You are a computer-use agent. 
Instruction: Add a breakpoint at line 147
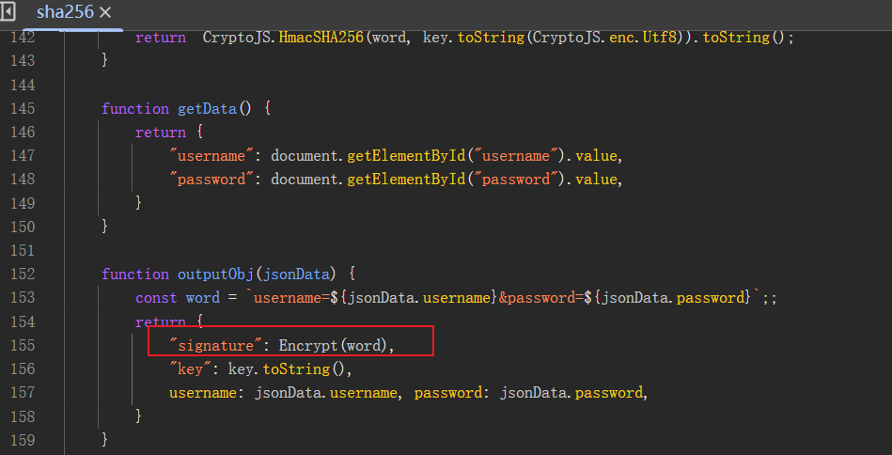tap(23, 155)
